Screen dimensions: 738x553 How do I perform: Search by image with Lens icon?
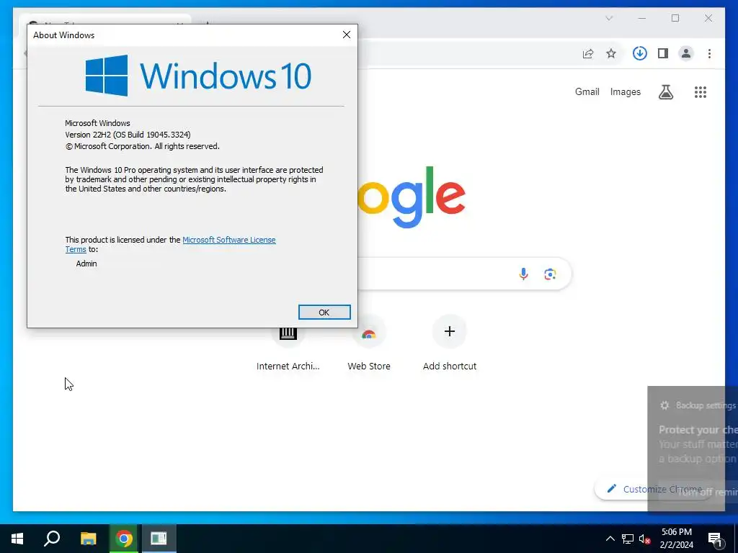[550, 274]
